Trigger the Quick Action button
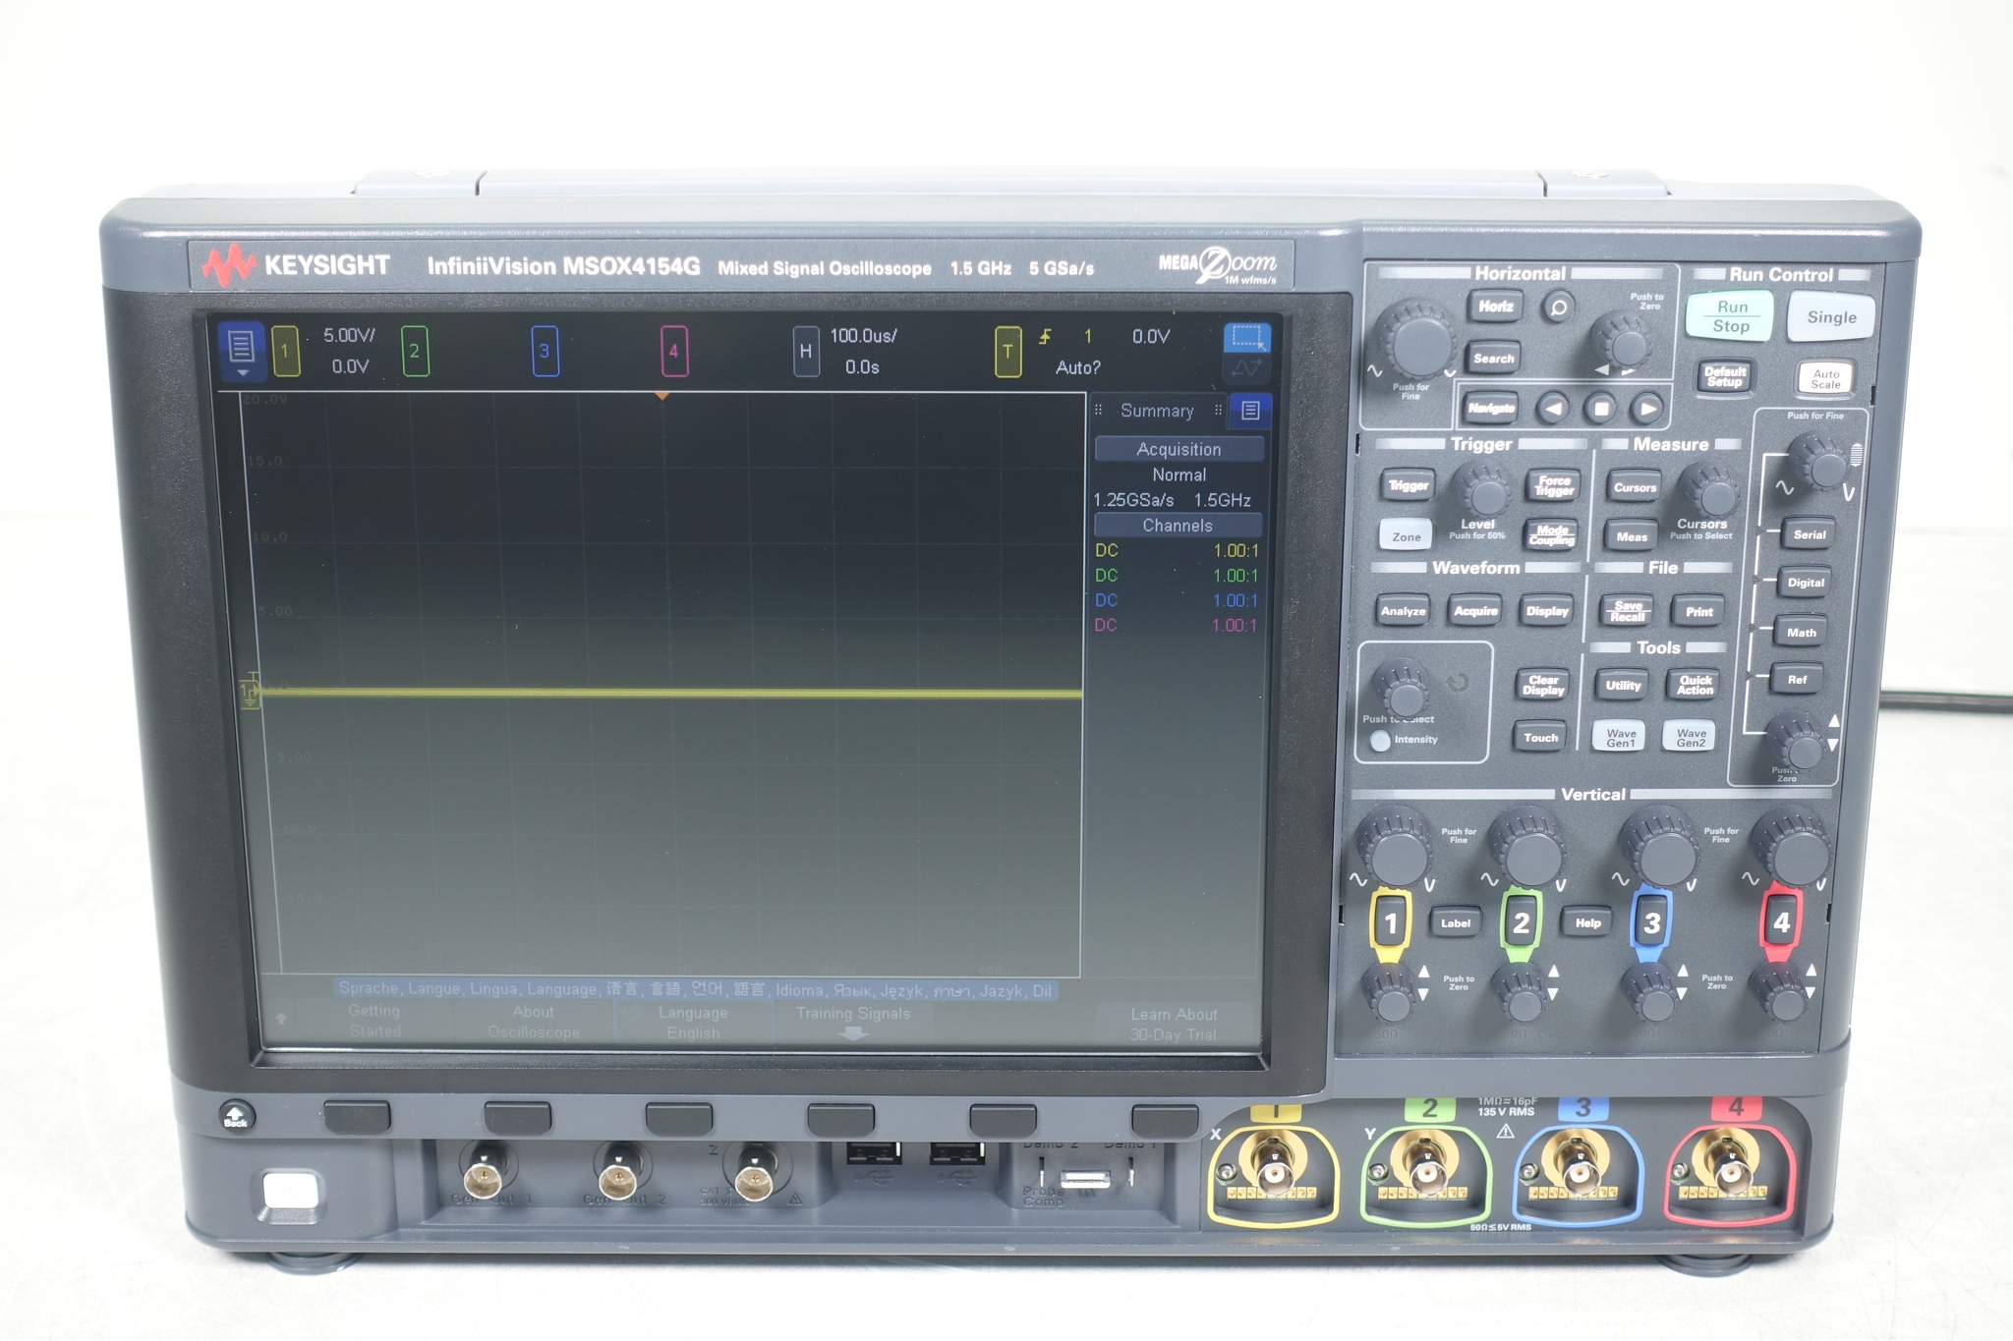 [x=1696, y=686]
